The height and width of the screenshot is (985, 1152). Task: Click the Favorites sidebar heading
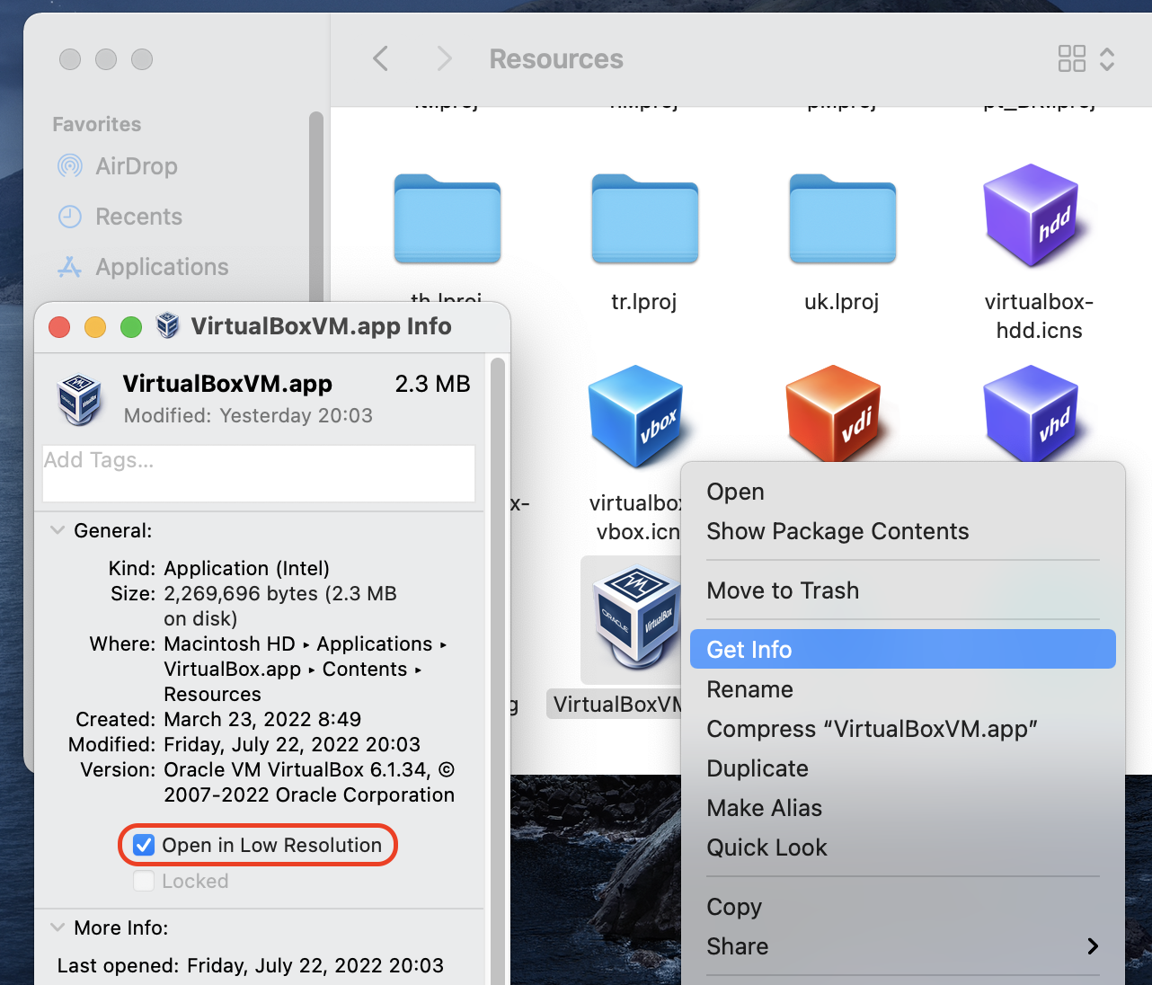tap(97, 124)
